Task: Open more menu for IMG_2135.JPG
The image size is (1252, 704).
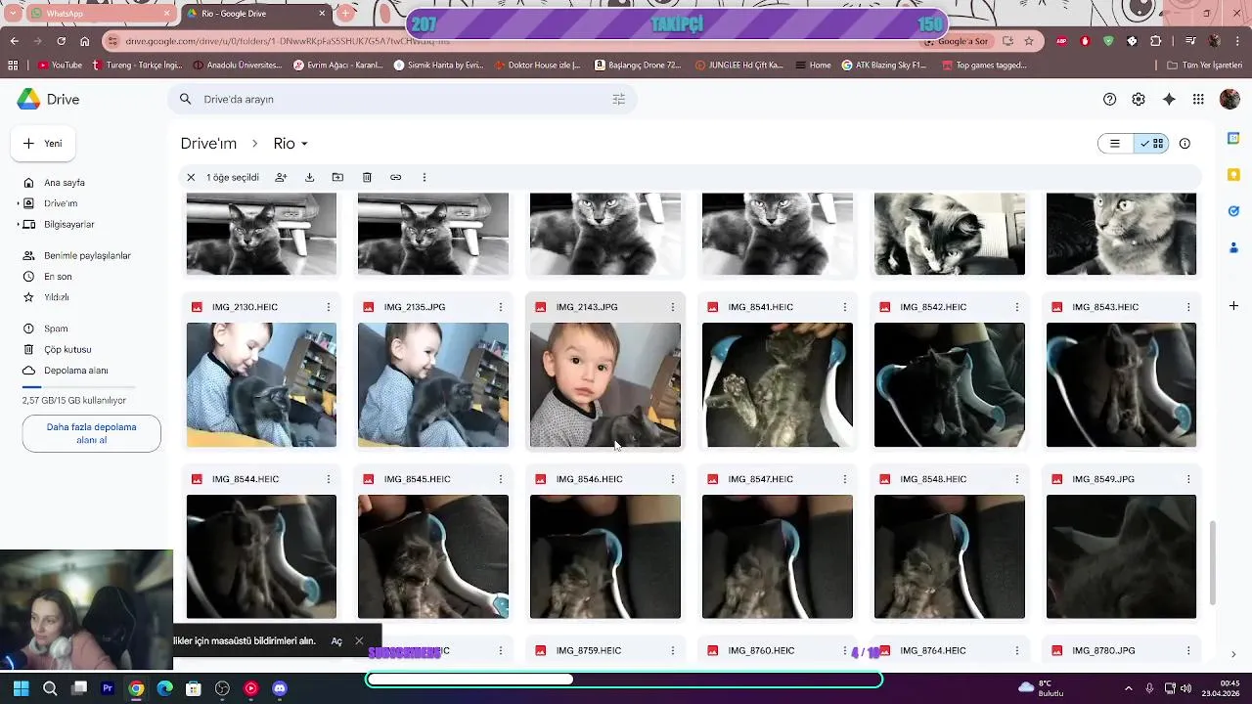Action: [501, 307]
